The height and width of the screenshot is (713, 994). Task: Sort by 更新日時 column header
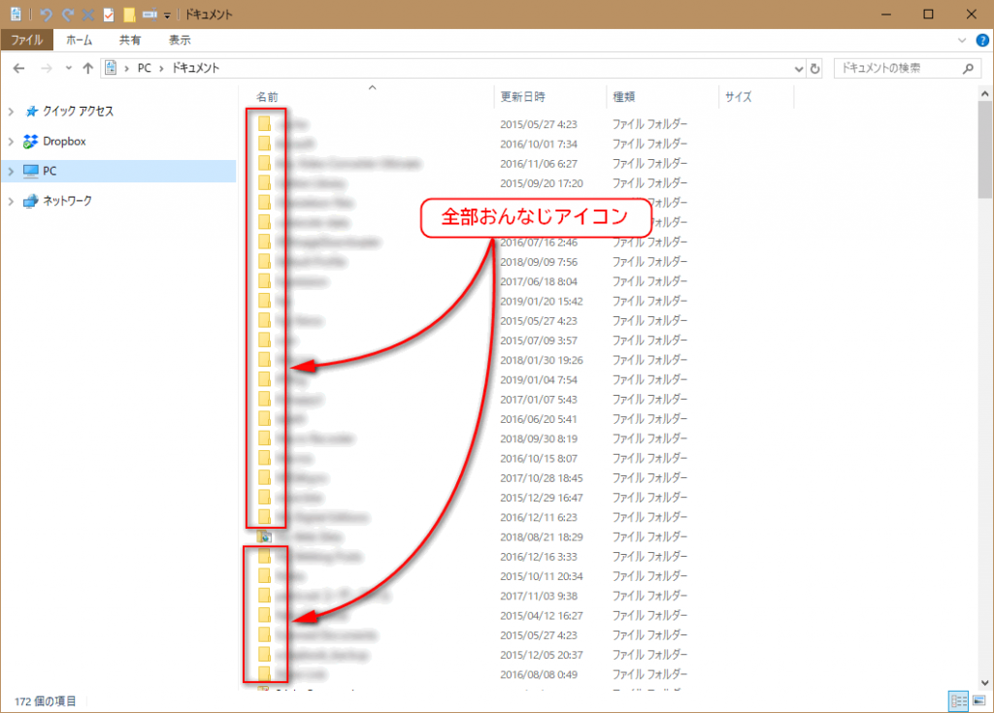pos(522,97)
